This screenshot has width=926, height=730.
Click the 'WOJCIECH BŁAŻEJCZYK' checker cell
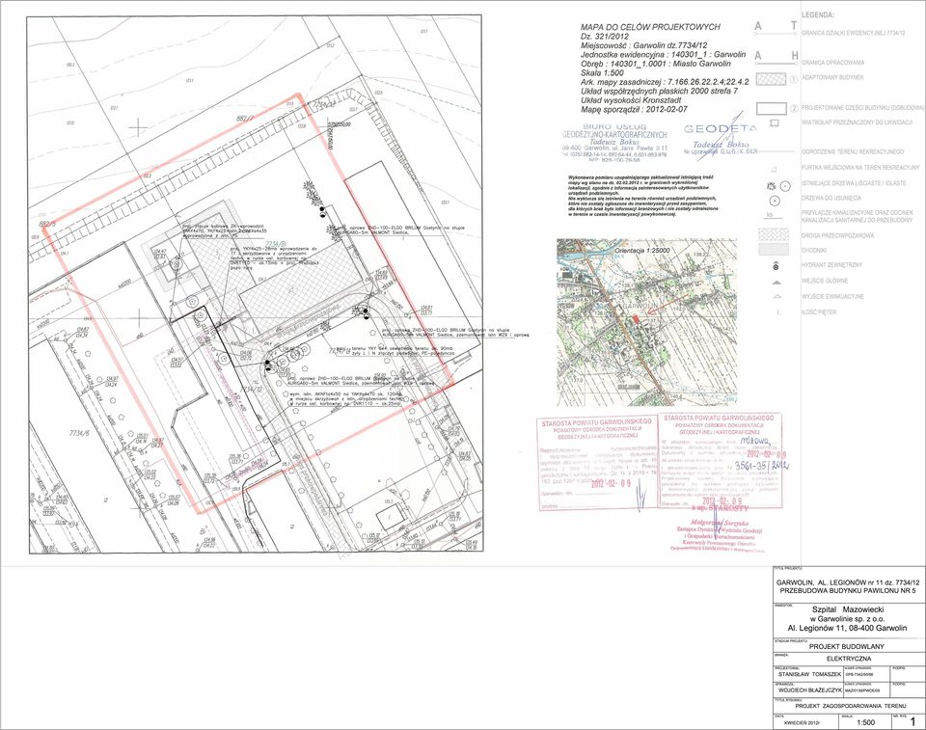click(808, 689)
